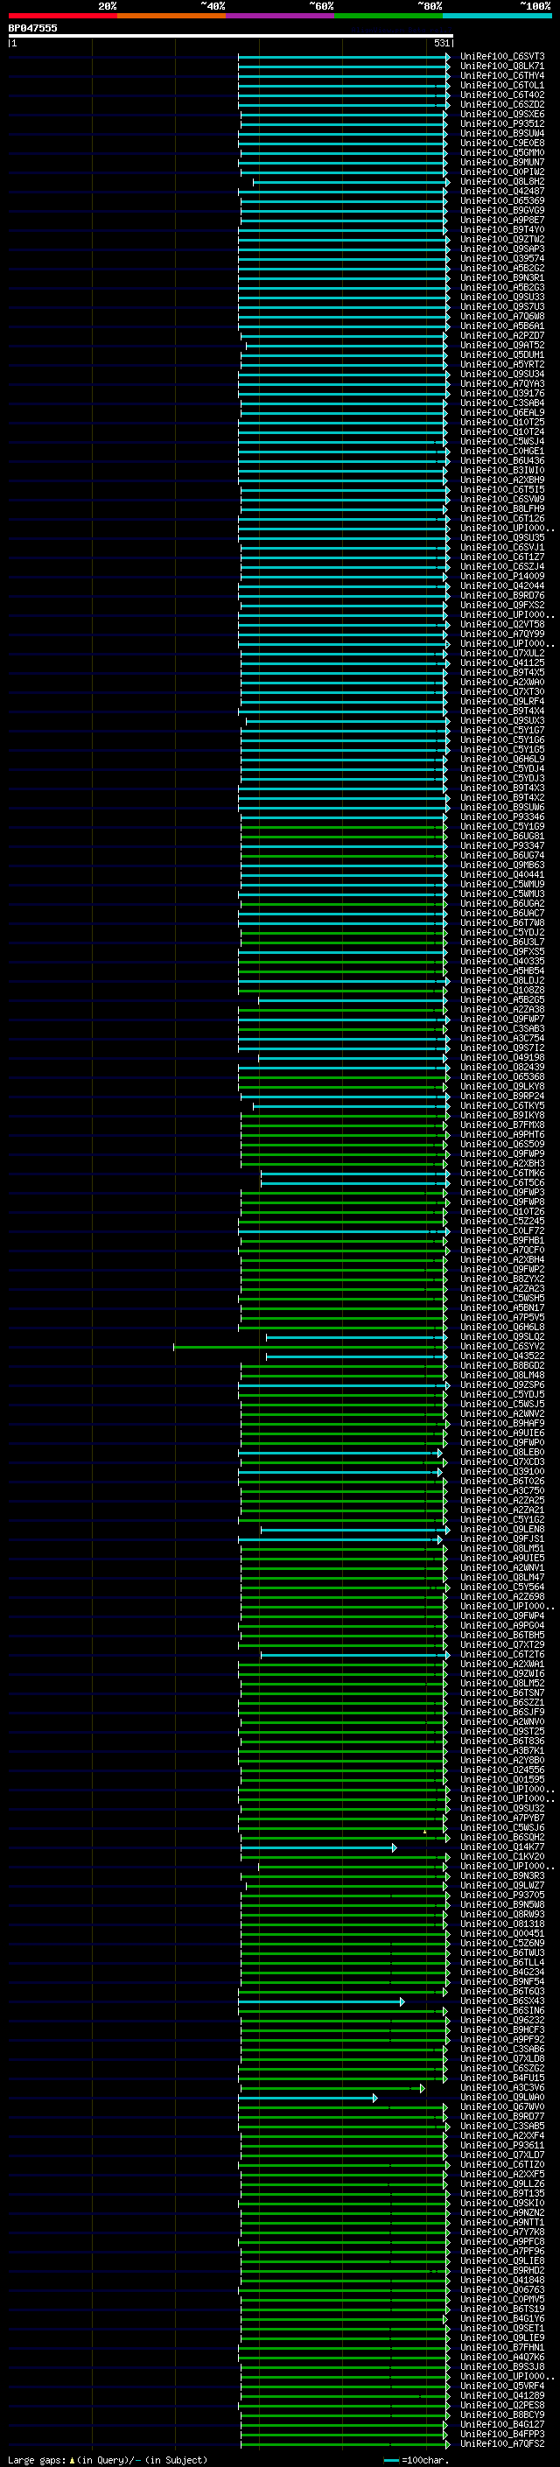Click the cyan ~100% identity legend segment
The height and width of the screenshot is (2467, 560).
click(497, 16)
